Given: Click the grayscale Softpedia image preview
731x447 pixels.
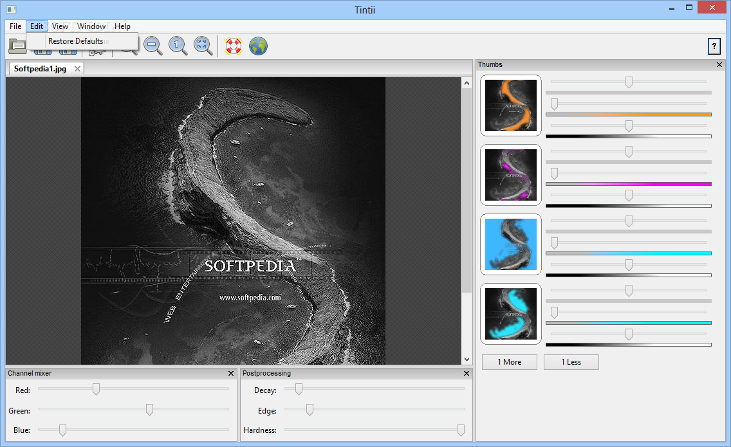Looking at the screenshot, I should (x=233, y=221).
